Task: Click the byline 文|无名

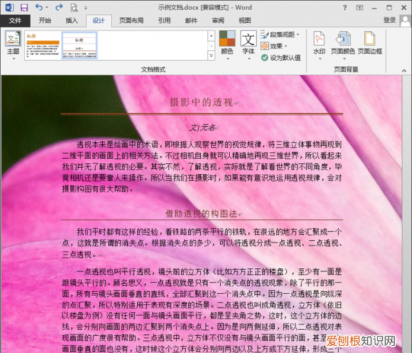Action: tap(202, 128)
